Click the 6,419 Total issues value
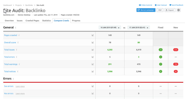This screenshot has width=185, height=99. pyautogui.click(x=139, y=50)
